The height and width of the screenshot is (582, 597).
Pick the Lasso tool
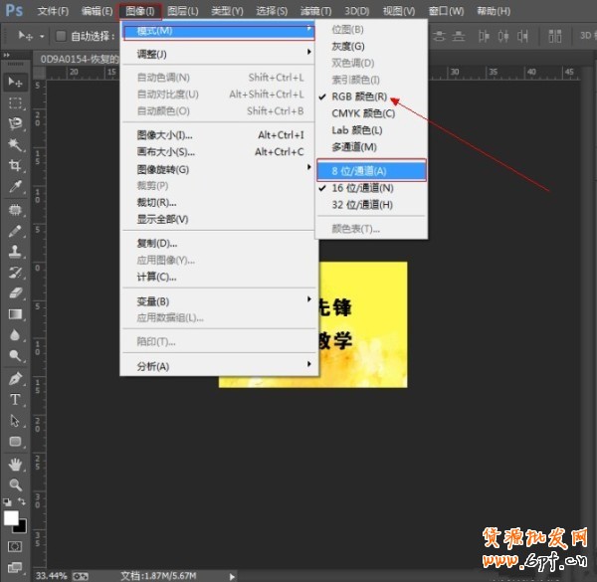16,123
